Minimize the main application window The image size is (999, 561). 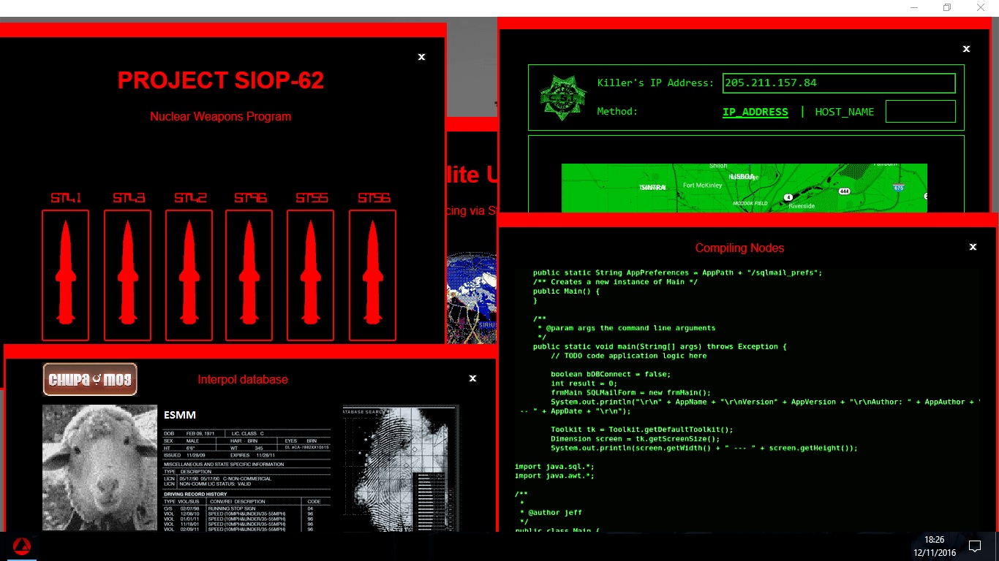coord(914,7)
